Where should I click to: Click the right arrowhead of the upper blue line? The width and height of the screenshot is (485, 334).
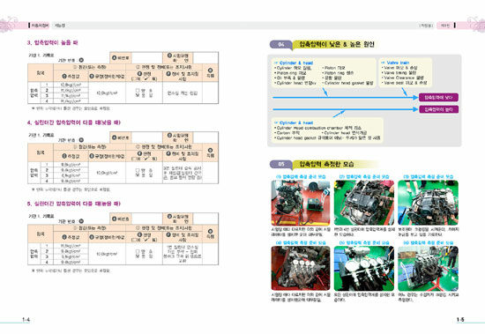click(415, 98)
